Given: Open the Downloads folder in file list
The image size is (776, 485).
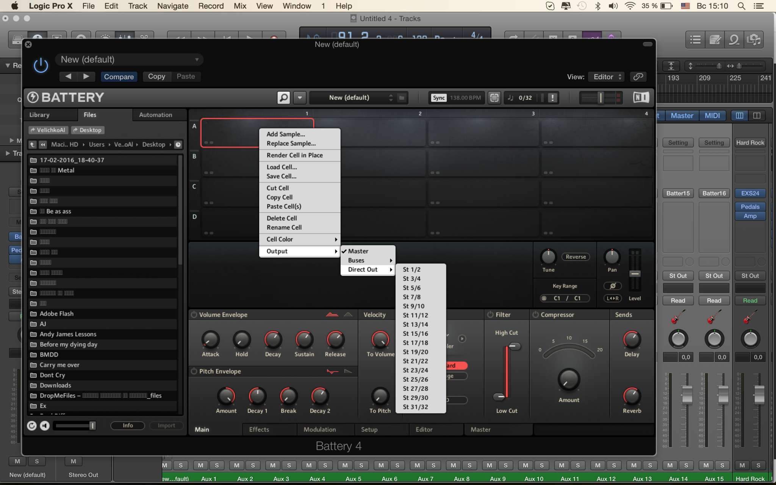Looking at the screenshot, I should [55, 385].
